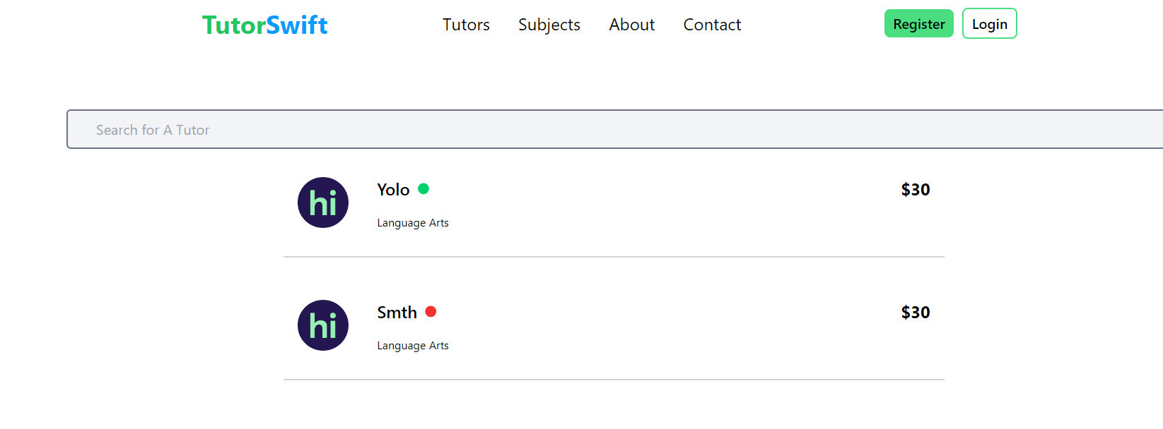Click Yolo's $30 price
Image resolution: width=1163 pixels, height=429 pixels.
[915, 190]
